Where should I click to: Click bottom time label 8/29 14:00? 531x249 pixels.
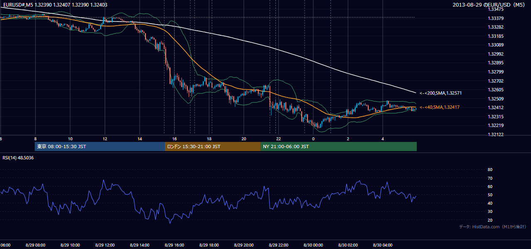pos(140,245)
